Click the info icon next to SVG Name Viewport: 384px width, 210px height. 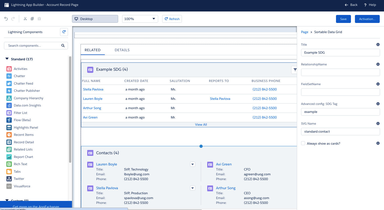tap(378, 124)
